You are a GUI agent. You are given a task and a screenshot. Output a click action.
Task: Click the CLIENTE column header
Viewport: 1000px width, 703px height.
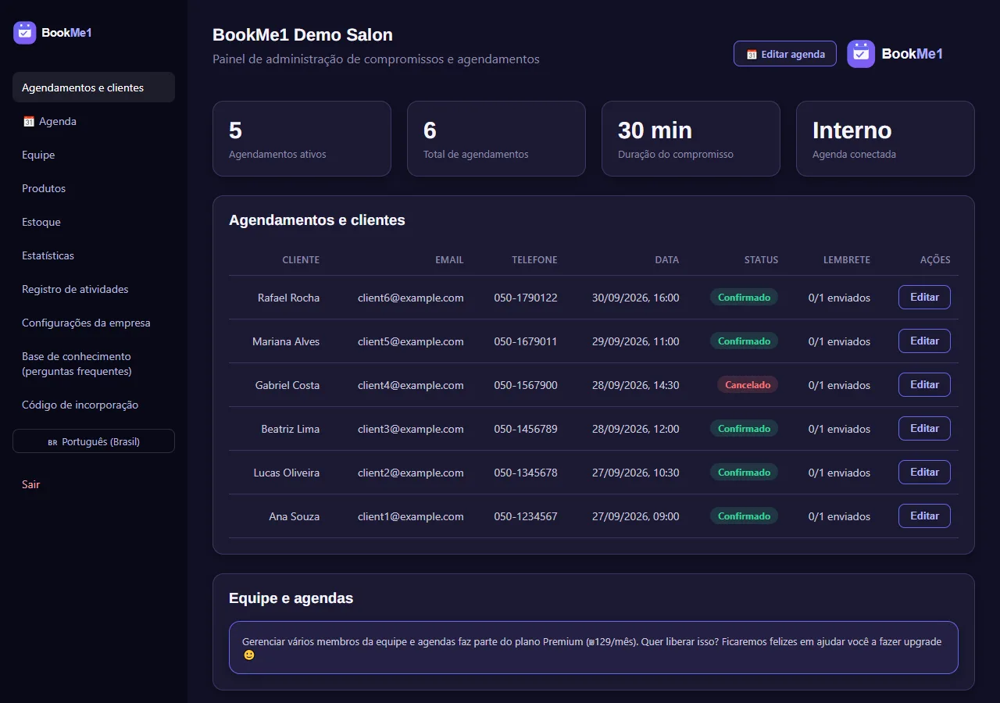coord(301,260)
